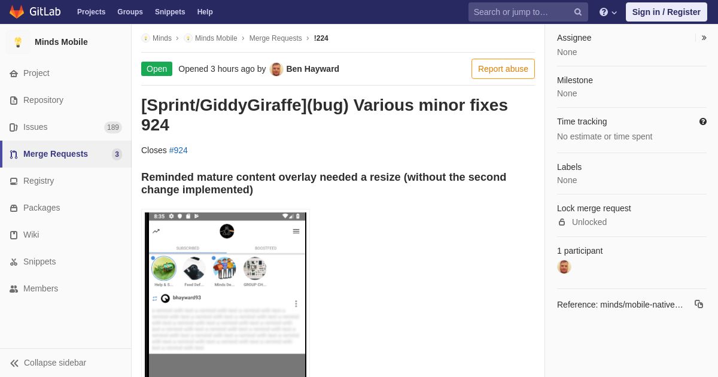Click the Unlocked padlock icon
718x377 pixels.
(x=562, y=222)
